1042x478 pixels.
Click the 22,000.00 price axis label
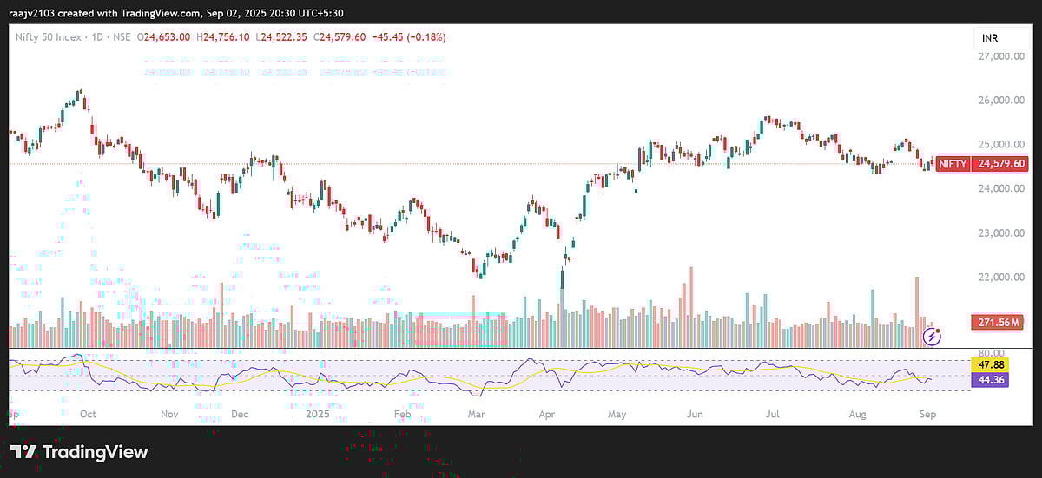(1002, 277)
